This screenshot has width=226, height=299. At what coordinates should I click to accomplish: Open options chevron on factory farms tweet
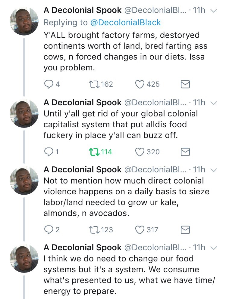213,11
